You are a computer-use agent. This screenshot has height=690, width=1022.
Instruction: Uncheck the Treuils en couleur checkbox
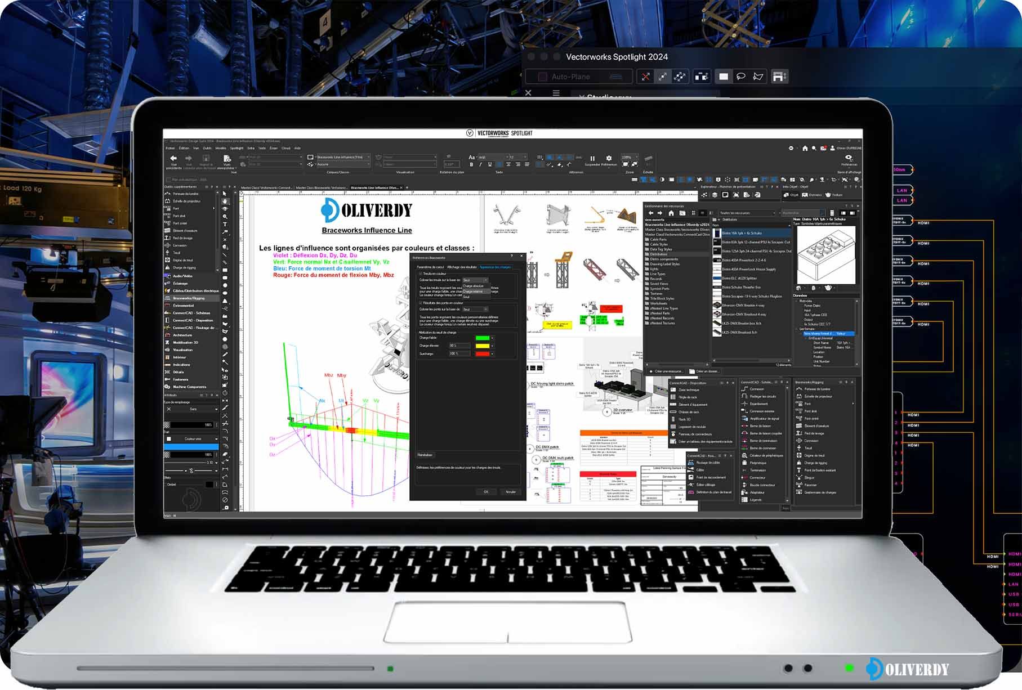420,274
